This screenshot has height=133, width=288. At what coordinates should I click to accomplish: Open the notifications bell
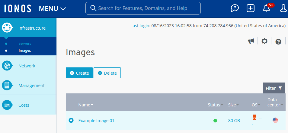266,8
